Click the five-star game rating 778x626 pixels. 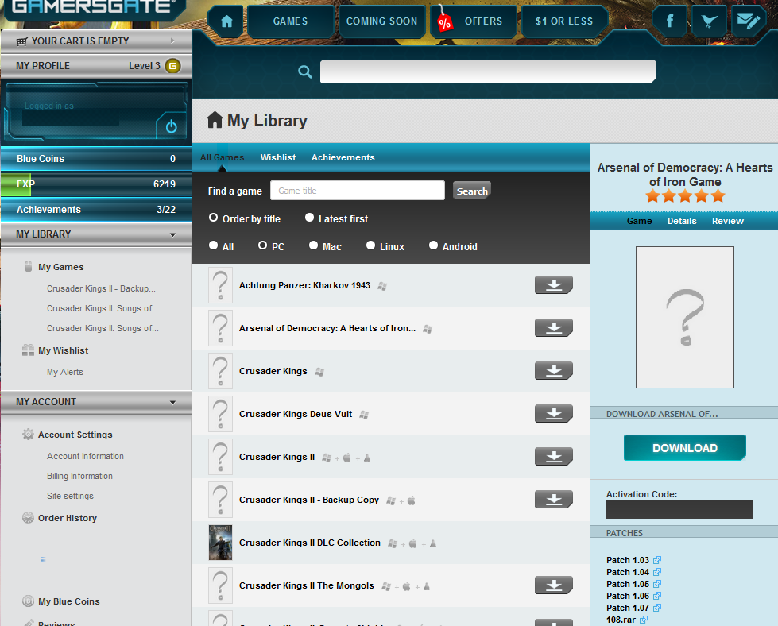684,196
